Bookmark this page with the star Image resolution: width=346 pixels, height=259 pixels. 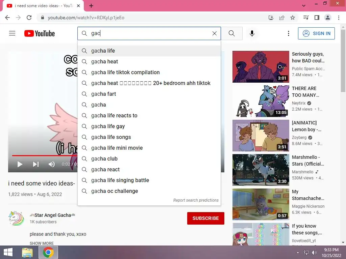click(293, 18)
